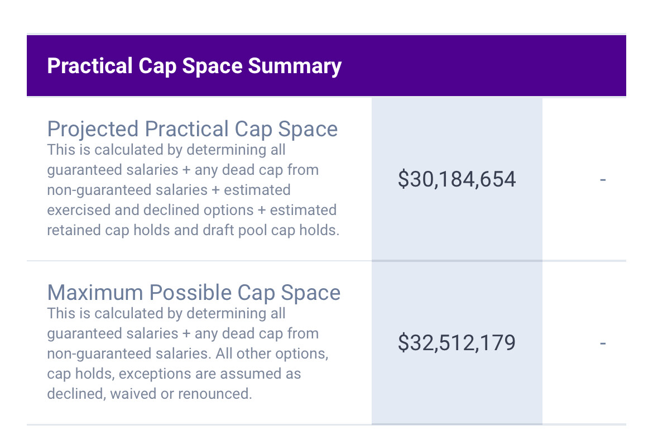Screen dimensions: 653x444
Task: Select the "Projected Practical Cap Space" heading
Action: click(193, 129)
